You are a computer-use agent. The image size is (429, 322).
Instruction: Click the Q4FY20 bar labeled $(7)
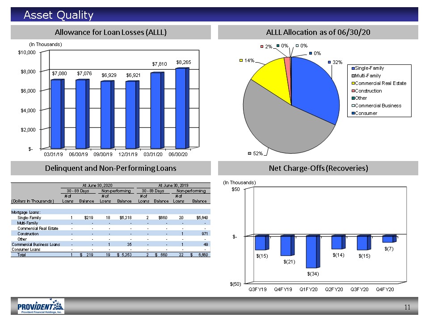coord(389,238)
